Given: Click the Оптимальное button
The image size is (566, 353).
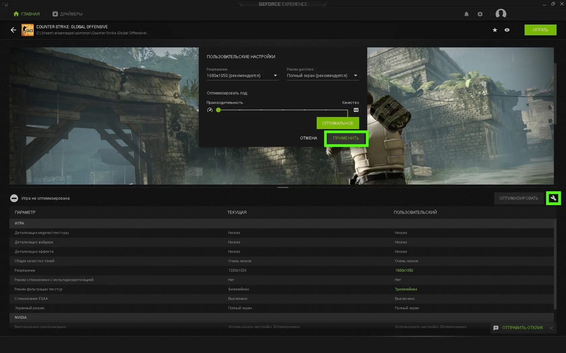Looking at the screenshot, I should point(338,123).
